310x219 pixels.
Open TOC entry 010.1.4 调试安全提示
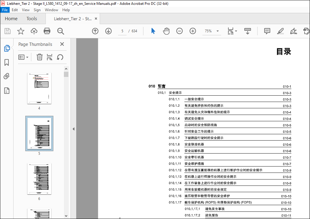point(230,119)
